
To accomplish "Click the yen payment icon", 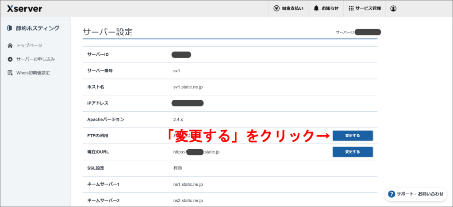I will (x=276, y=9).
